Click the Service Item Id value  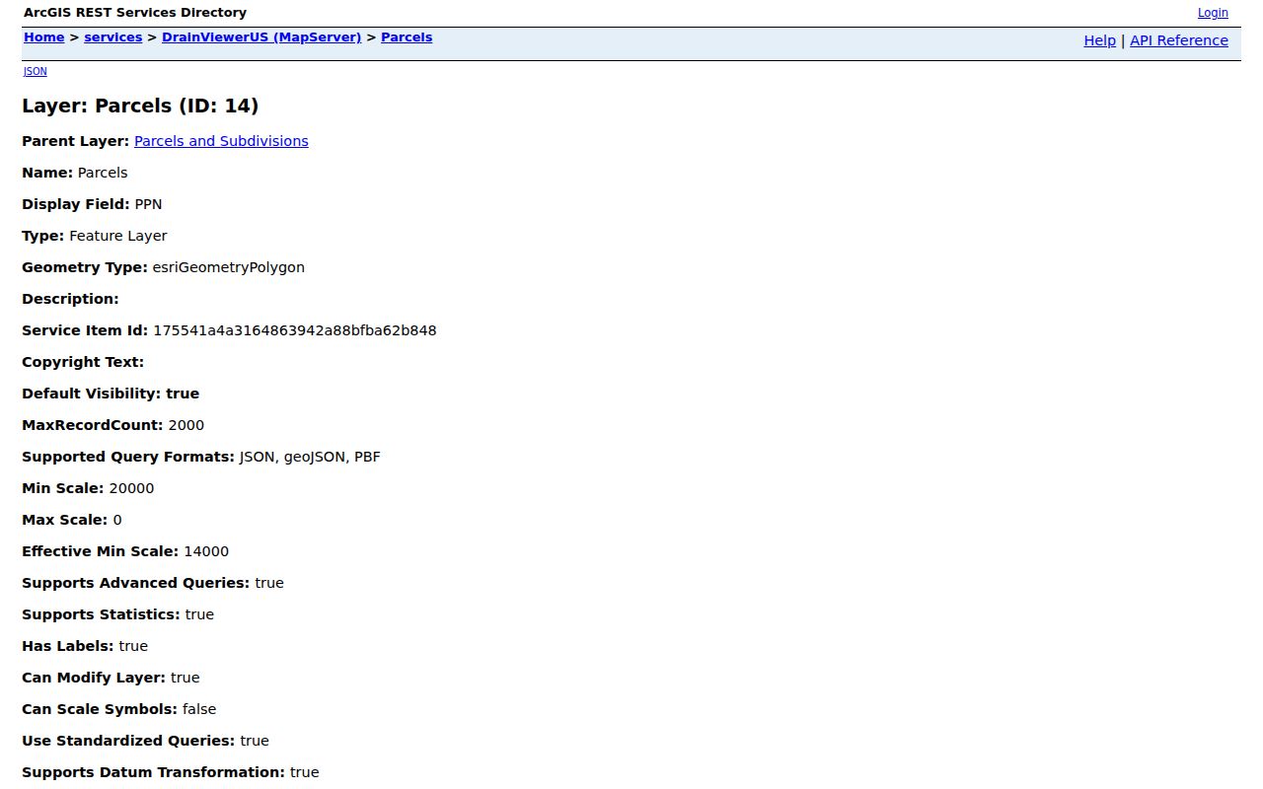click(295, 330)
